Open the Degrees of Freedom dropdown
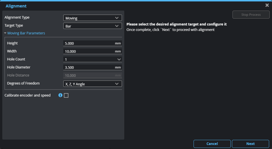 pos(92,84)
